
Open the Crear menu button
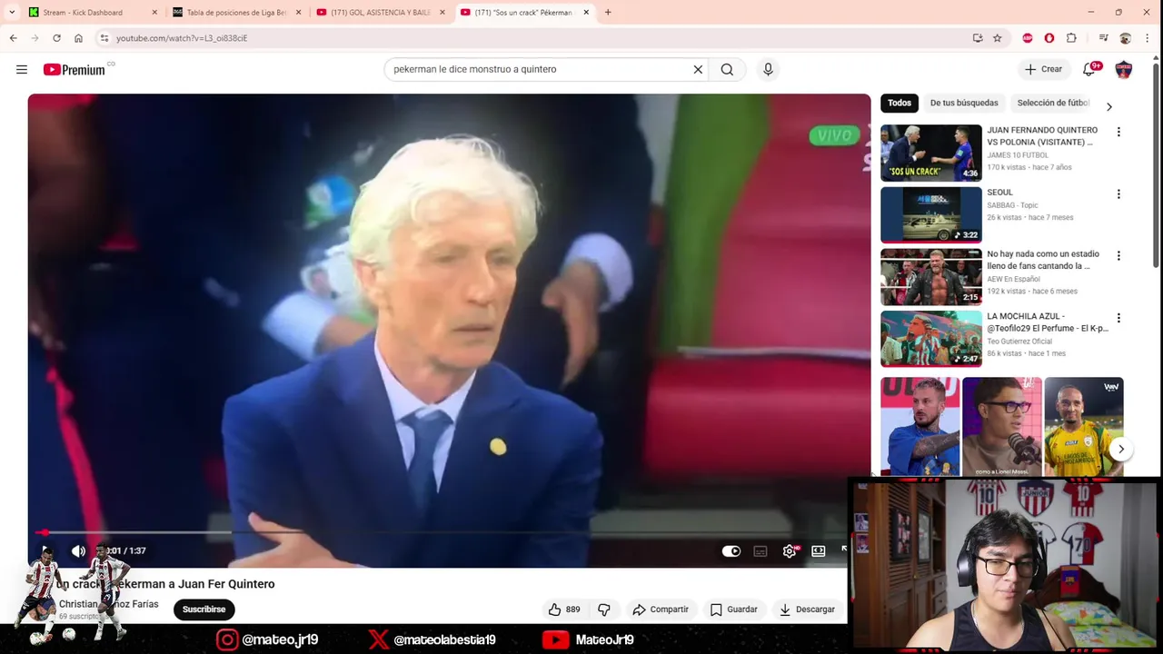click(x=1043, y=69)
